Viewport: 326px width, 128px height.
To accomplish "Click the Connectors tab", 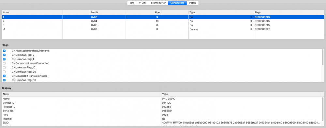I will point(177,3).
